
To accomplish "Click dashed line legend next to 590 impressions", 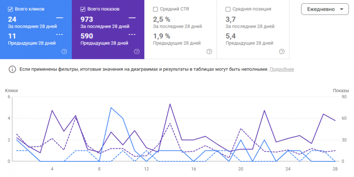I will (x=132, y=35).
